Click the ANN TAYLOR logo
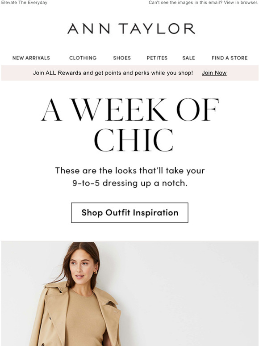Viewport: 259px width, 346px height. [x=131, y=29]
